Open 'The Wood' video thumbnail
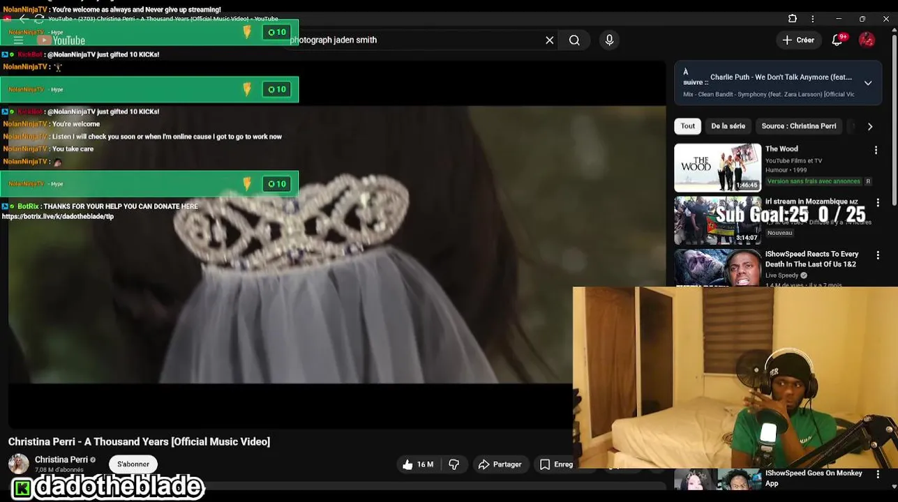 717,167
